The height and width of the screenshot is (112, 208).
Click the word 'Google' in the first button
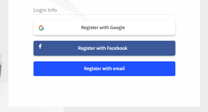tap(117, 28)
